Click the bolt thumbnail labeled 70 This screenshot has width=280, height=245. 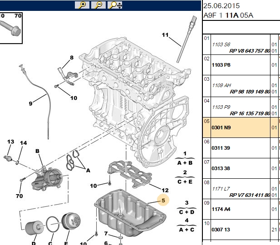(x=11, y=28)
